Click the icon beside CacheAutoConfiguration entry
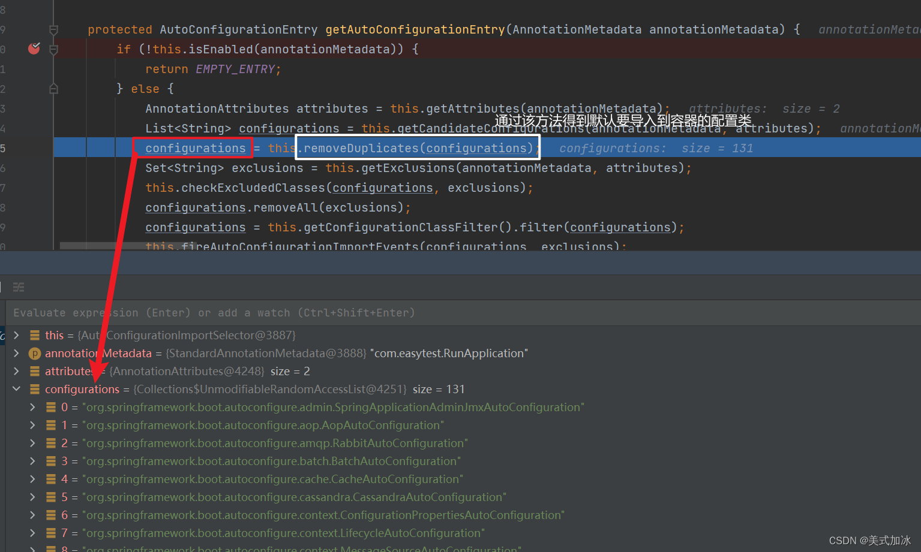The image size is (921, 552). 50,479
